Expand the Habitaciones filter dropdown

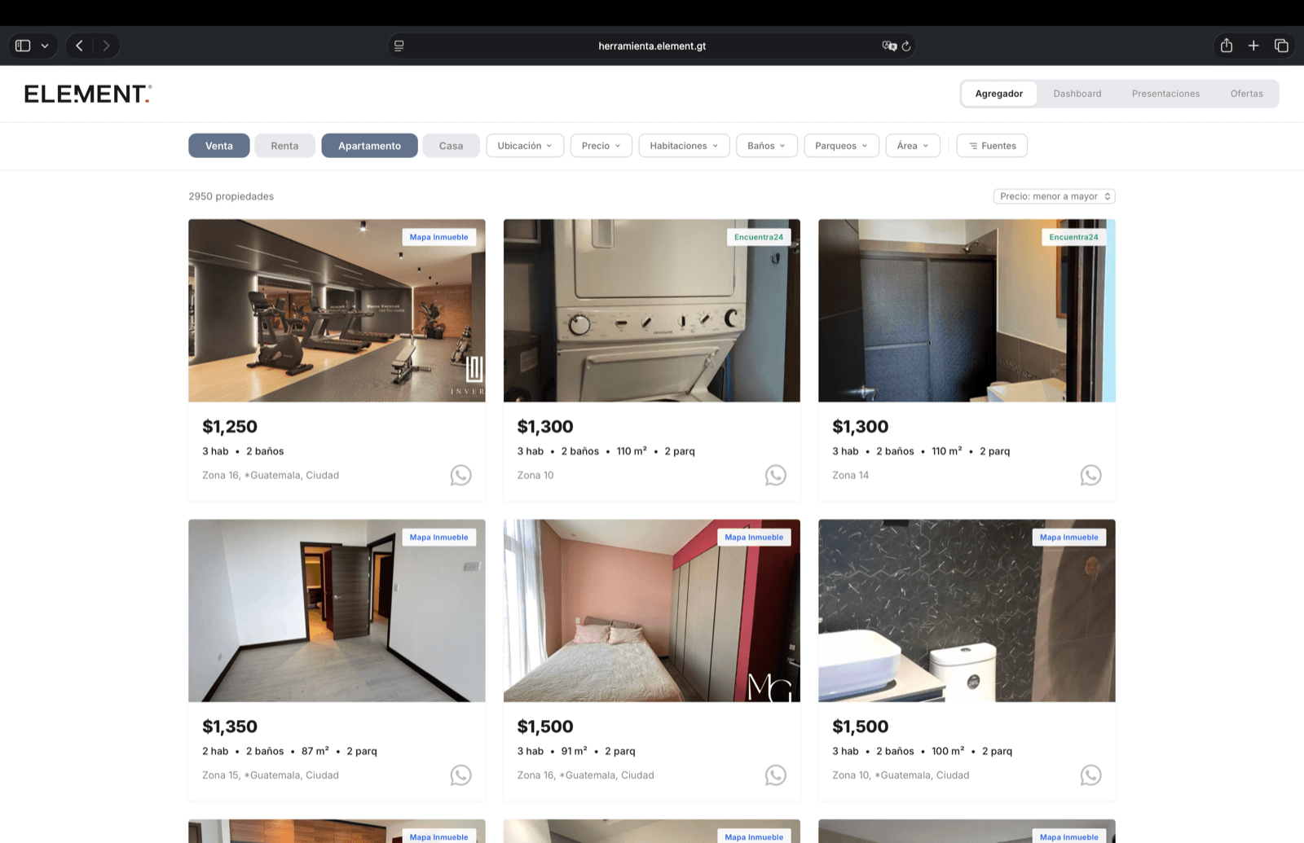click(x=684, y=145)
